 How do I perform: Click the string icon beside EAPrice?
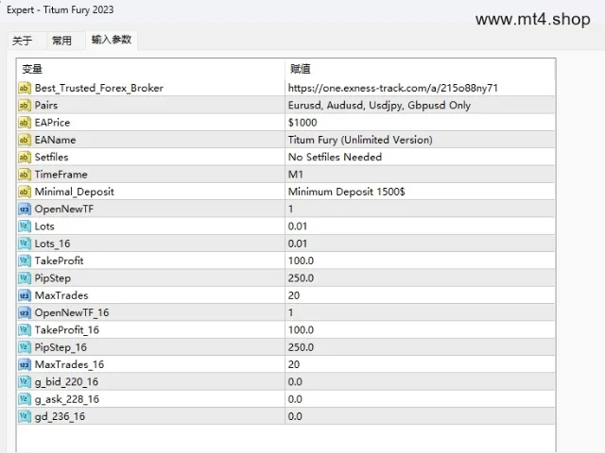pyautogui.click(x=25, y=123)
